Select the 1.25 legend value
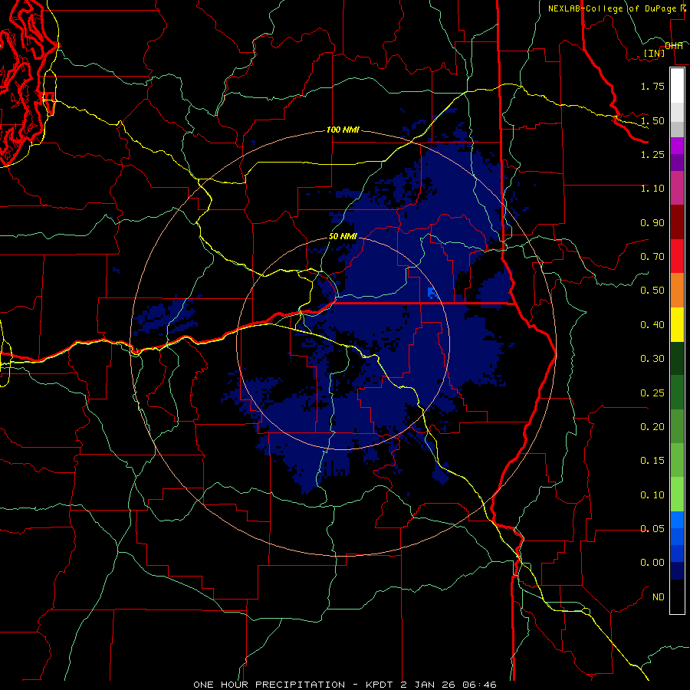690x690 pixels. [652, 154]
